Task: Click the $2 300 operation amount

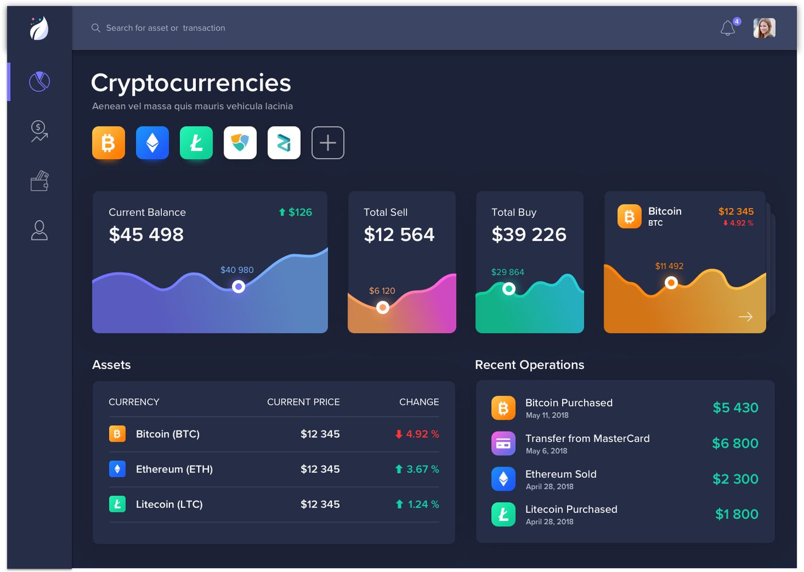Action: (x=736, y=479)
